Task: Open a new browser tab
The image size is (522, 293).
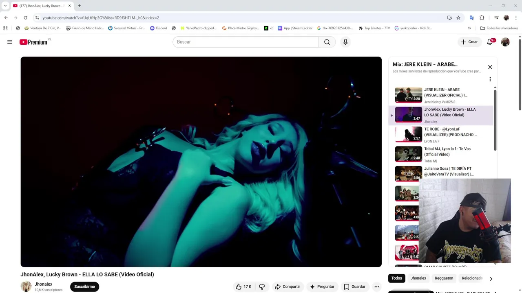Action: click(79, 6)
